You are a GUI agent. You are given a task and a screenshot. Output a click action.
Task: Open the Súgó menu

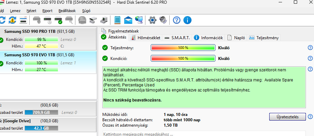coord(86,11)
